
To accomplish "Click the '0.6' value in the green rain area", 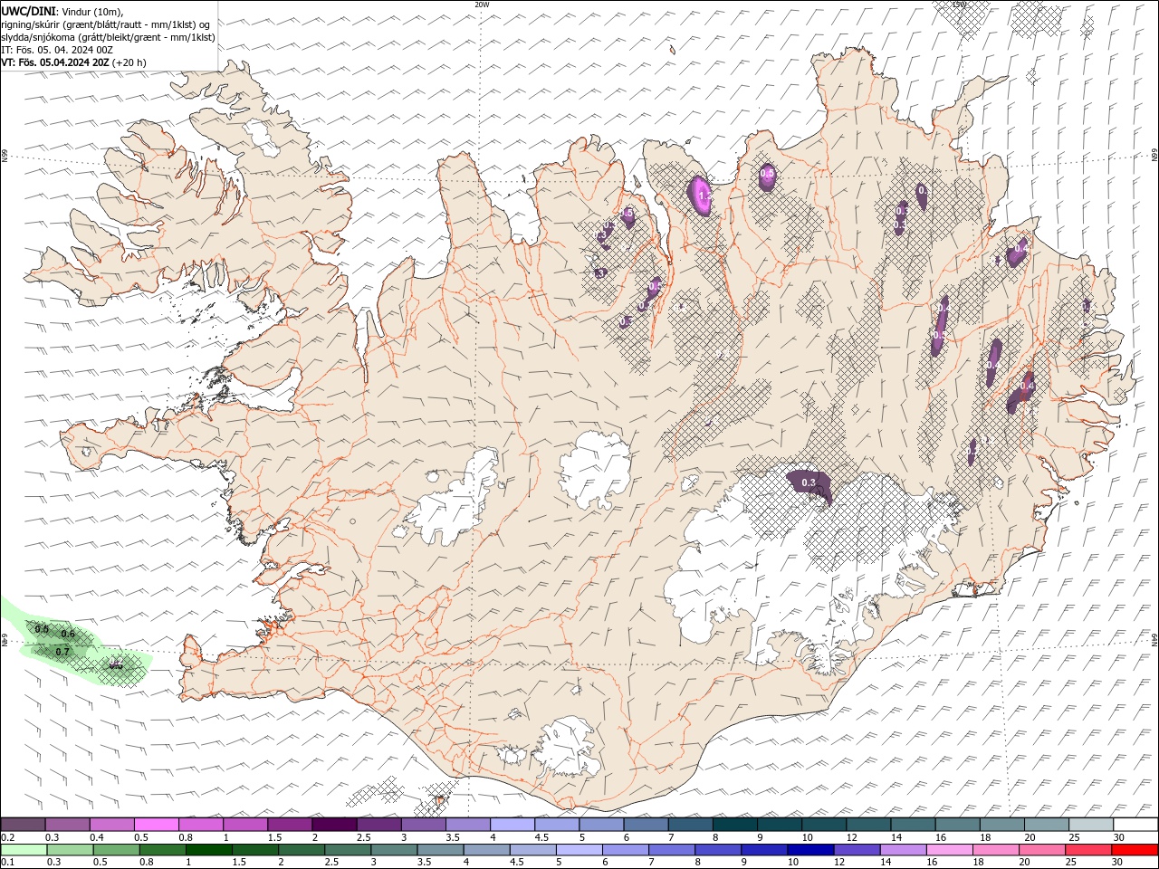I will (x=68, y=635).
